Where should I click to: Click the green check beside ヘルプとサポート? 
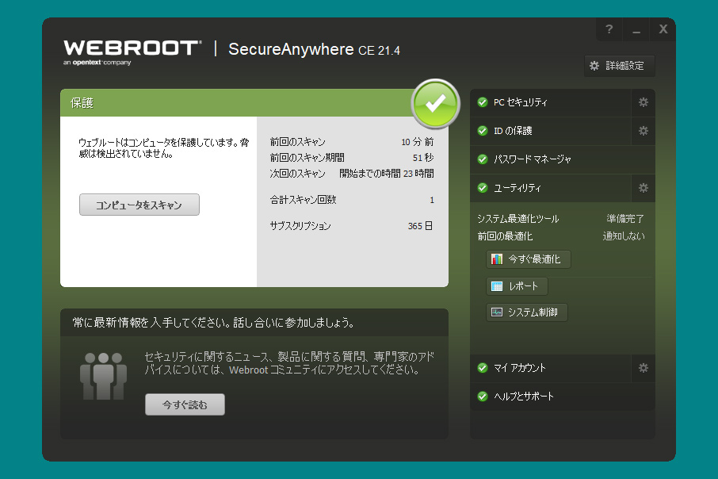click(483, 397)
